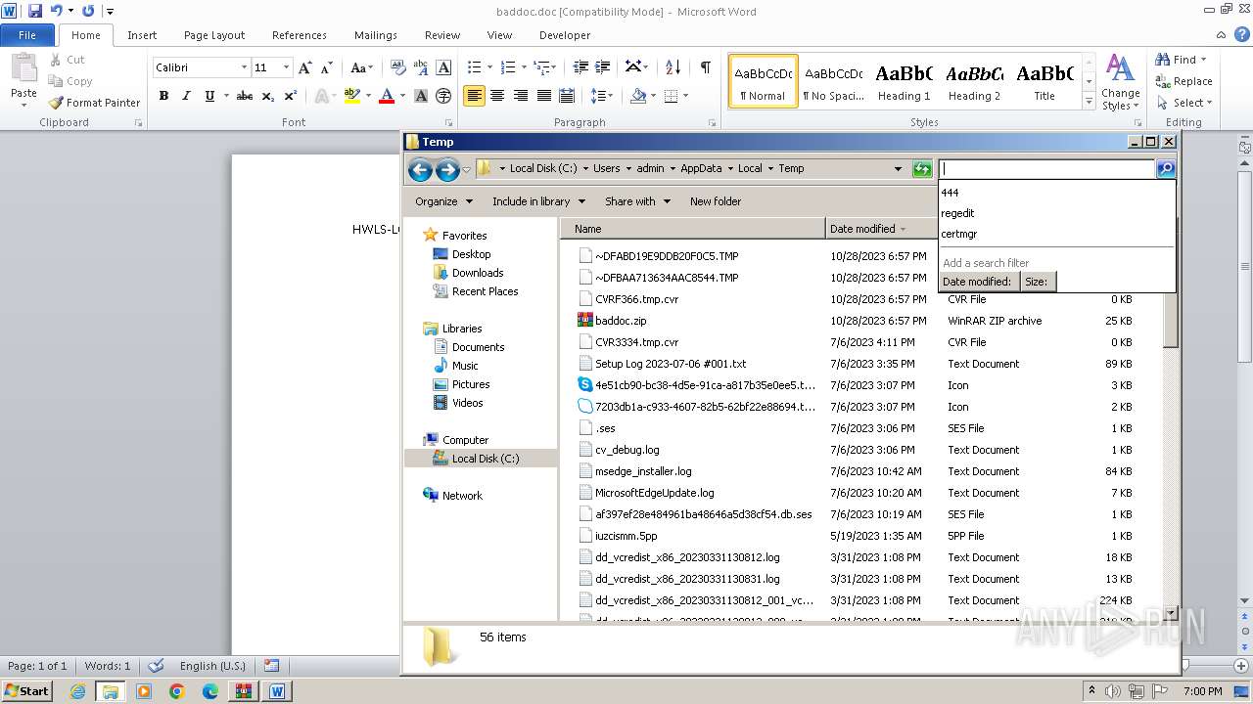Expand the Styles gallery
The width and height of the screenshot is (1253, 704).
(x=1089, y=102)
